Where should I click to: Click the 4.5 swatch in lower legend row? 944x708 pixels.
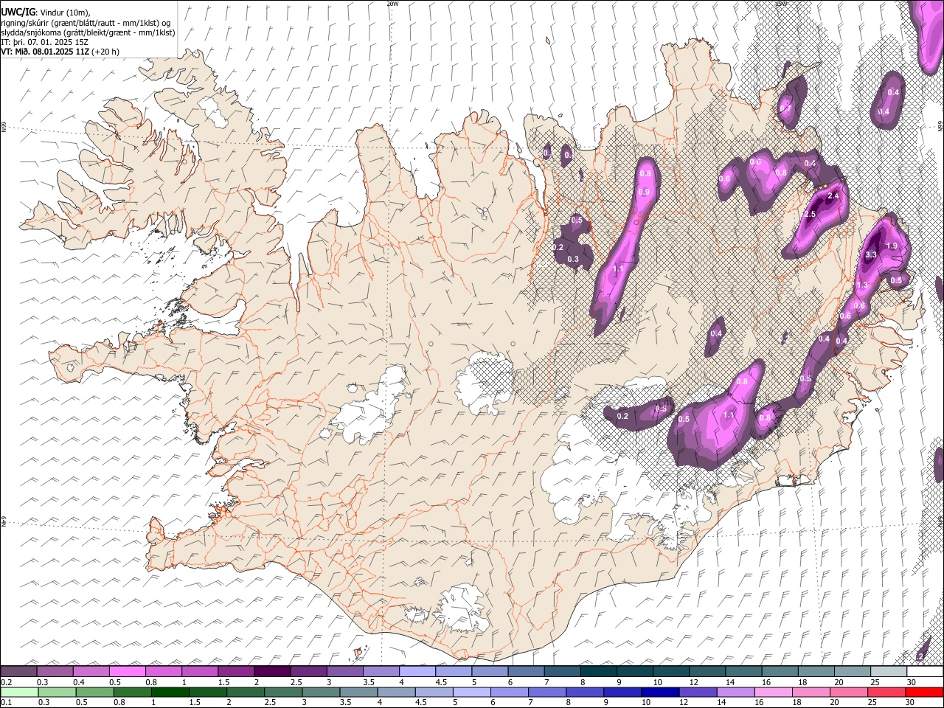click(x=434, y=692)
